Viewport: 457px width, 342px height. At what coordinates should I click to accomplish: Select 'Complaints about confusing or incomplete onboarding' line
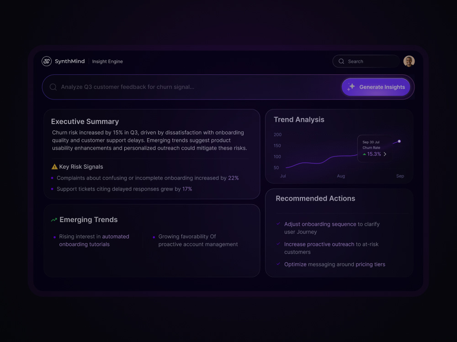click(x=148, y=178)
